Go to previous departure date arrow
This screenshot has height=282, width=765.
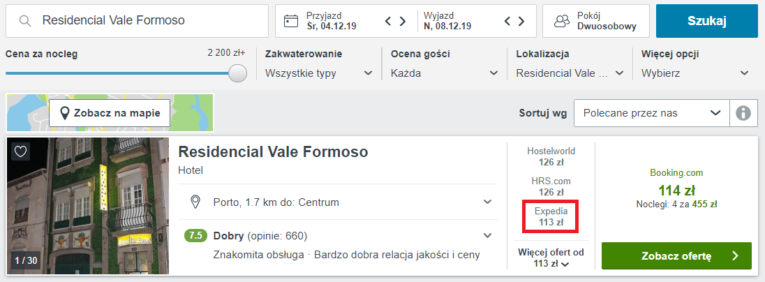508,21
